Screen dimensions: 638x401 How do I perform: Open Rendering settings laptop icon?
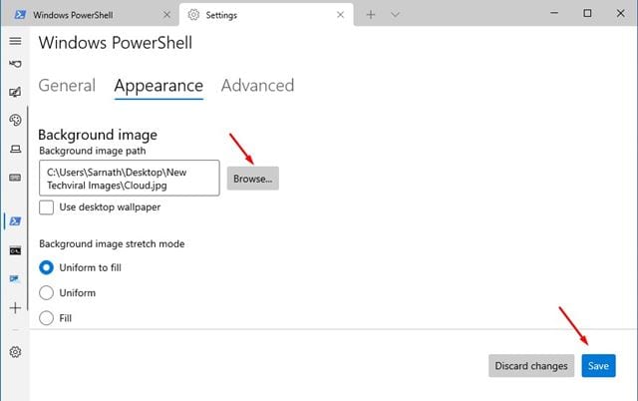16,149
